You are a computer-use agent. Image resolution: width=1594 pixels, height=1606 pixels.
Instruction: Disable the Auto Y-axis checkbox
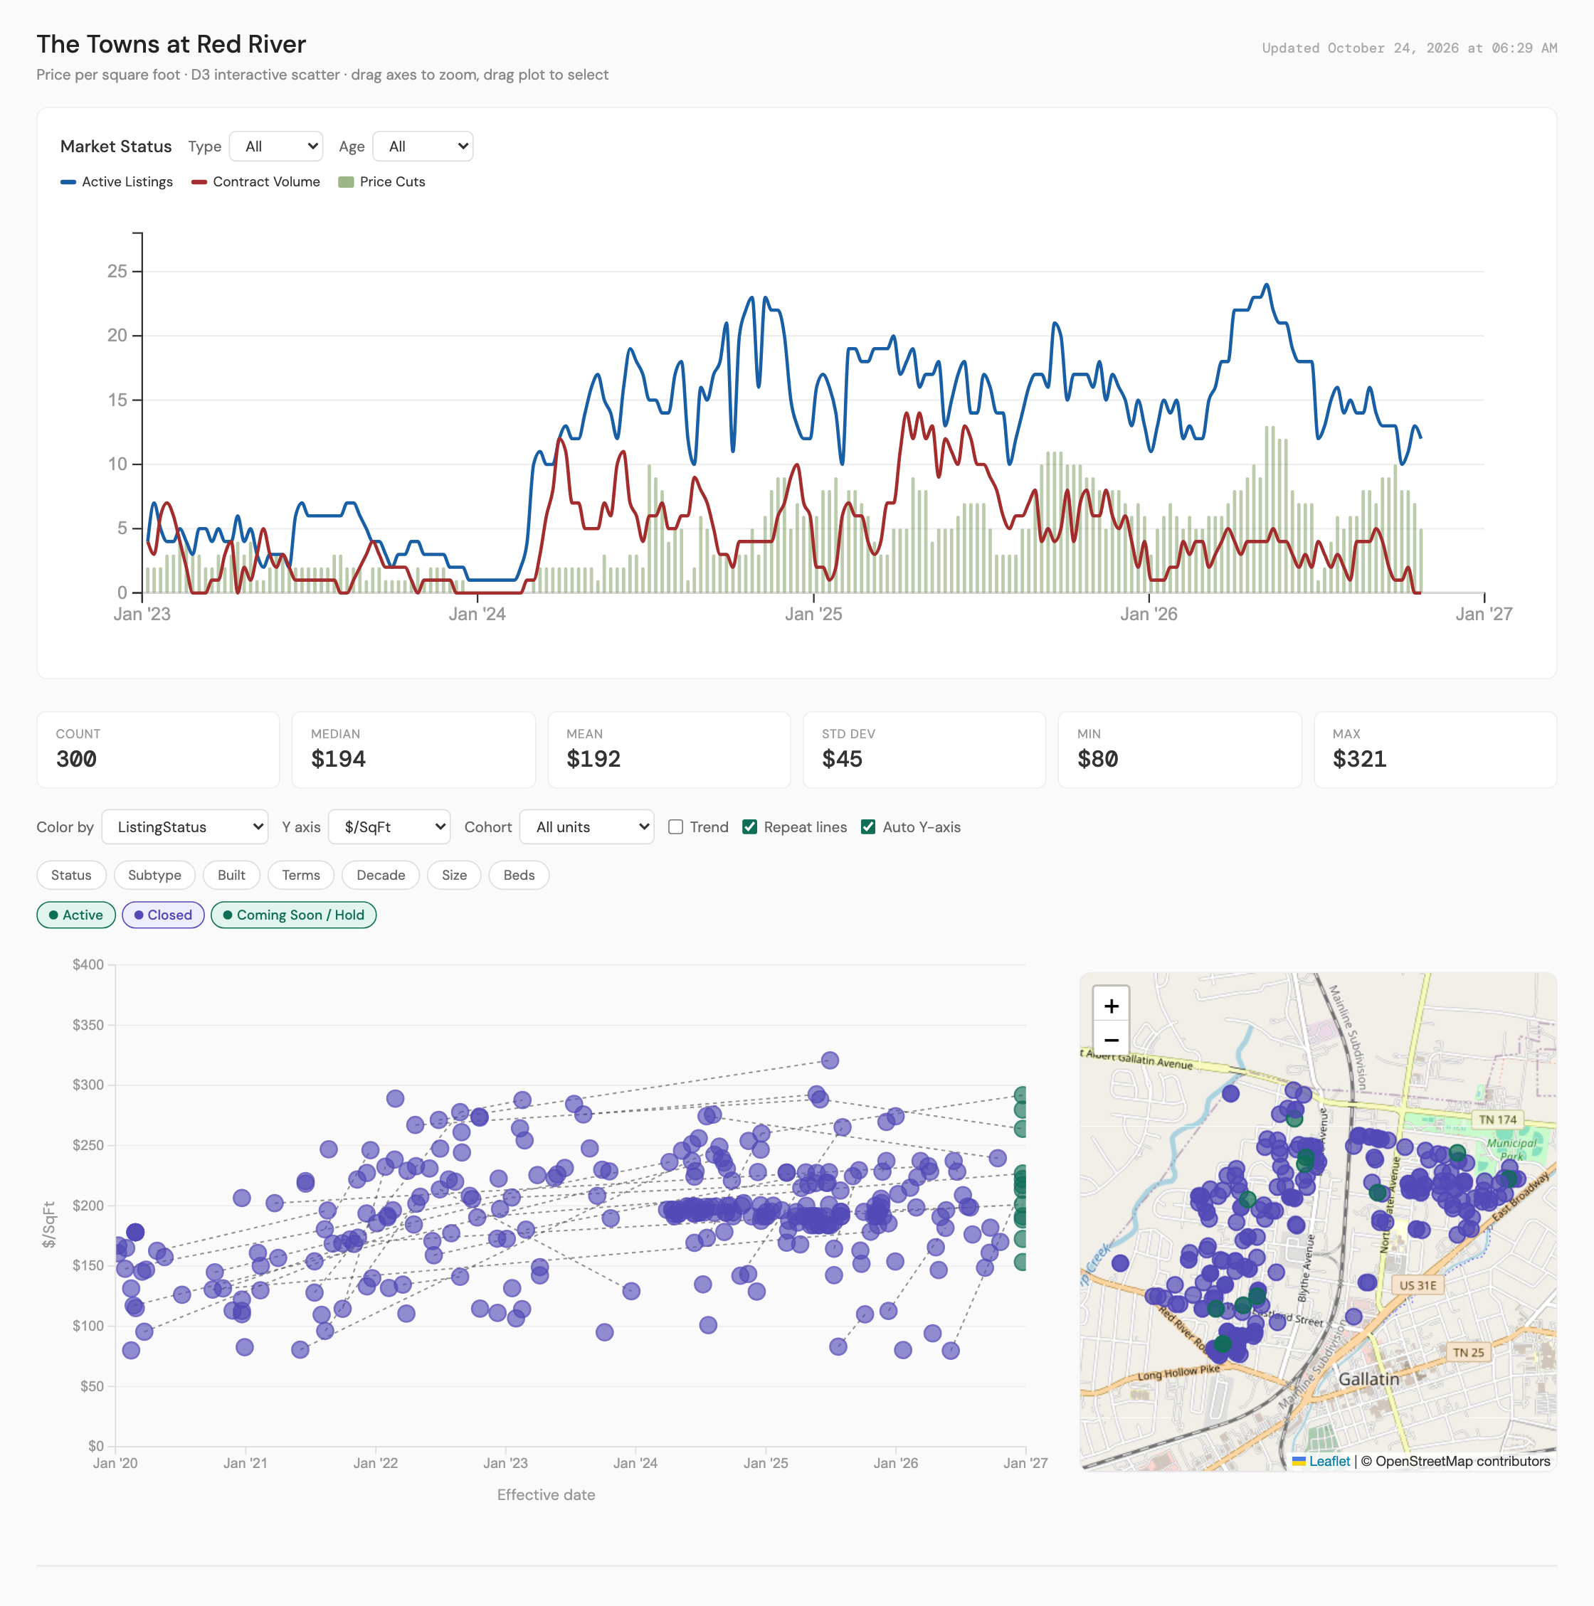(x=868, y=827)
